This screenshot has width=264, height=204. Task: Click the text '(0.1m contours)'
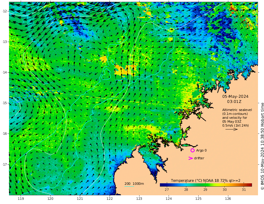pyautogui.click(x=235, y=114)
